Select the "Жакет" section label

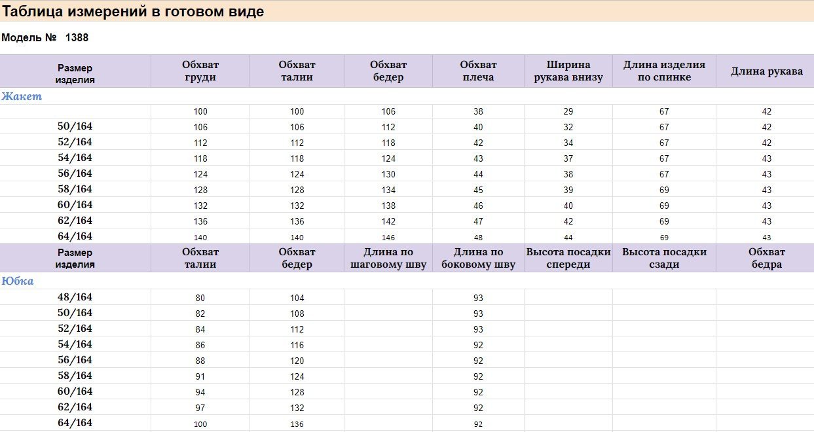coord(22,96)
